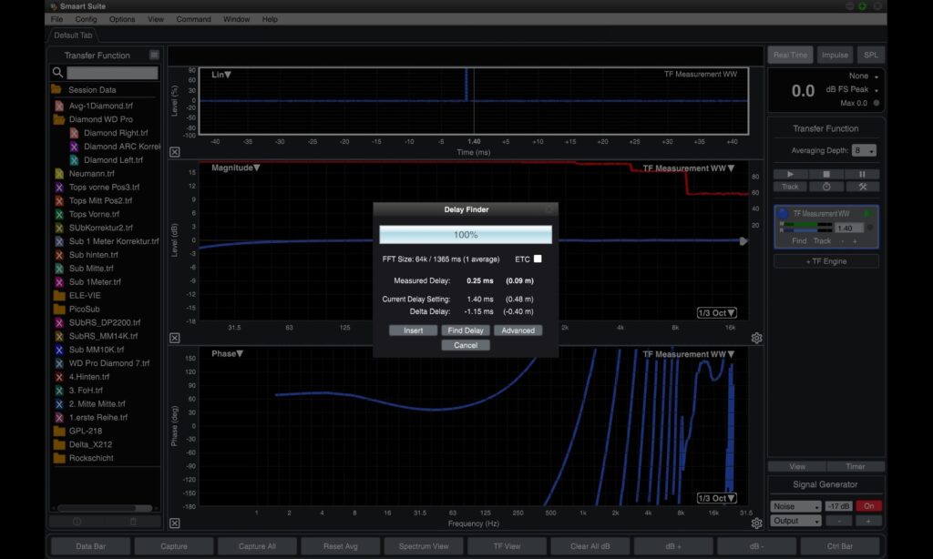
Task: Open the Lin scale dropdown in impulse plot
Action: [x=220, y=75]
